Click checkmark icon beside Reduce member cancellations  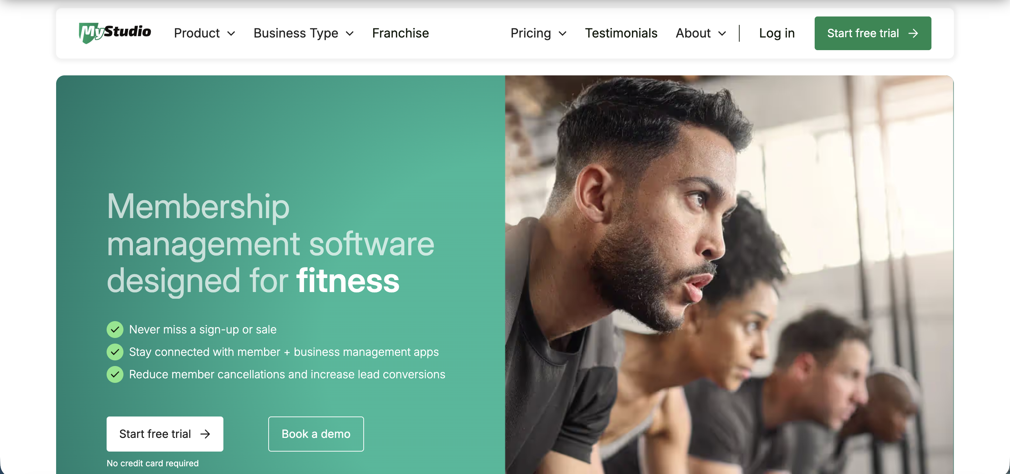[115, 374]
